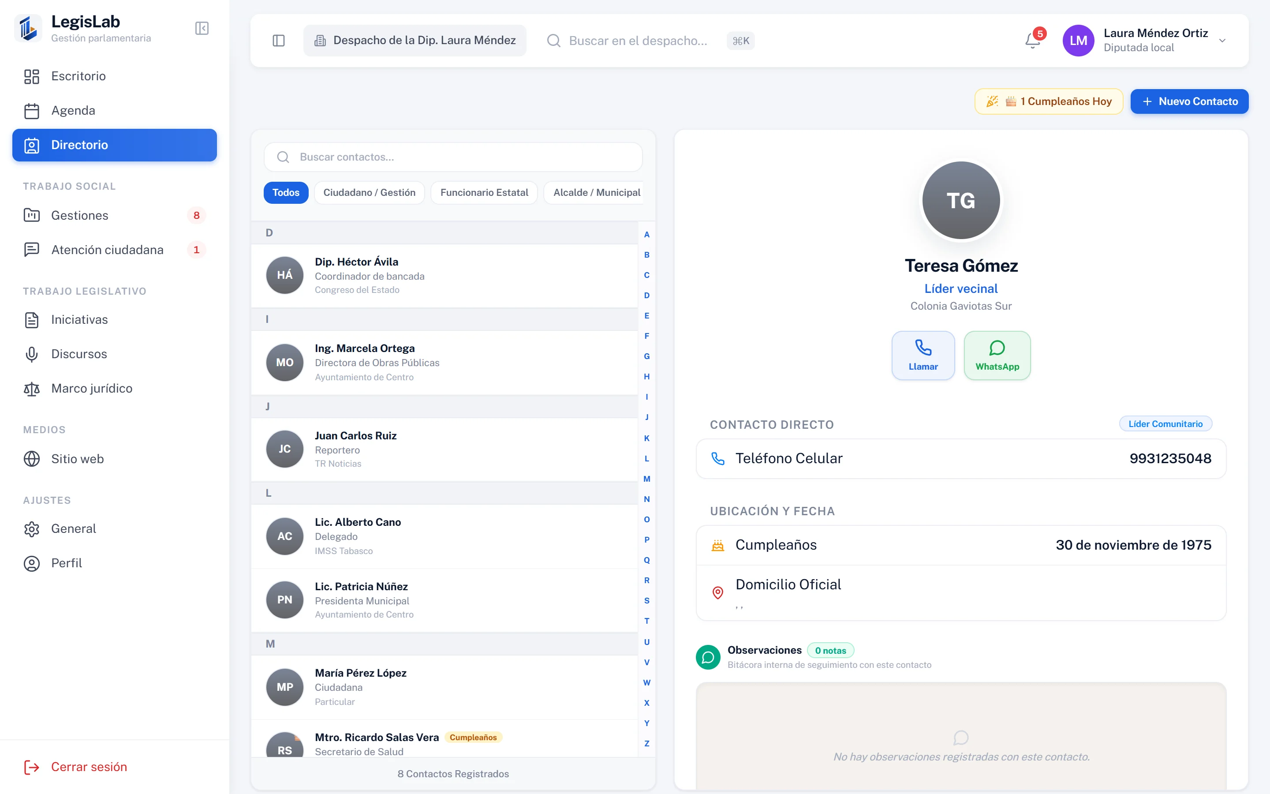This screenshot has width=1270, height=794.
Task: Open notifications bell with 5 alerts
Action: [x=1033, y=41]
